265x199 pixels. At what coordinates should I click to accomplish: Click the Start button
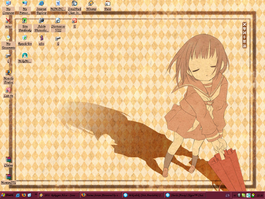click(x=7, y=195)
